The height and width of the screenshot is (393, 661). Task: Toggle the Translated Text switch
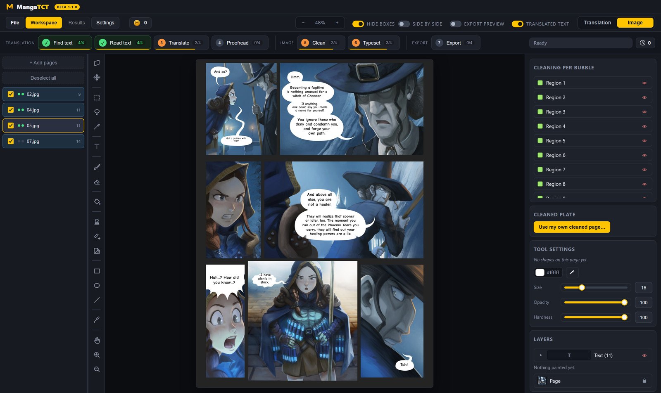coord(517,24)
